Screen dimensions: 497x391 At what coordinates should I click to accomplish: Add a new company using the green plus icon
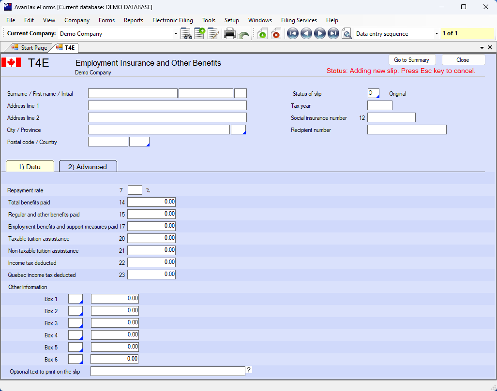199,34
